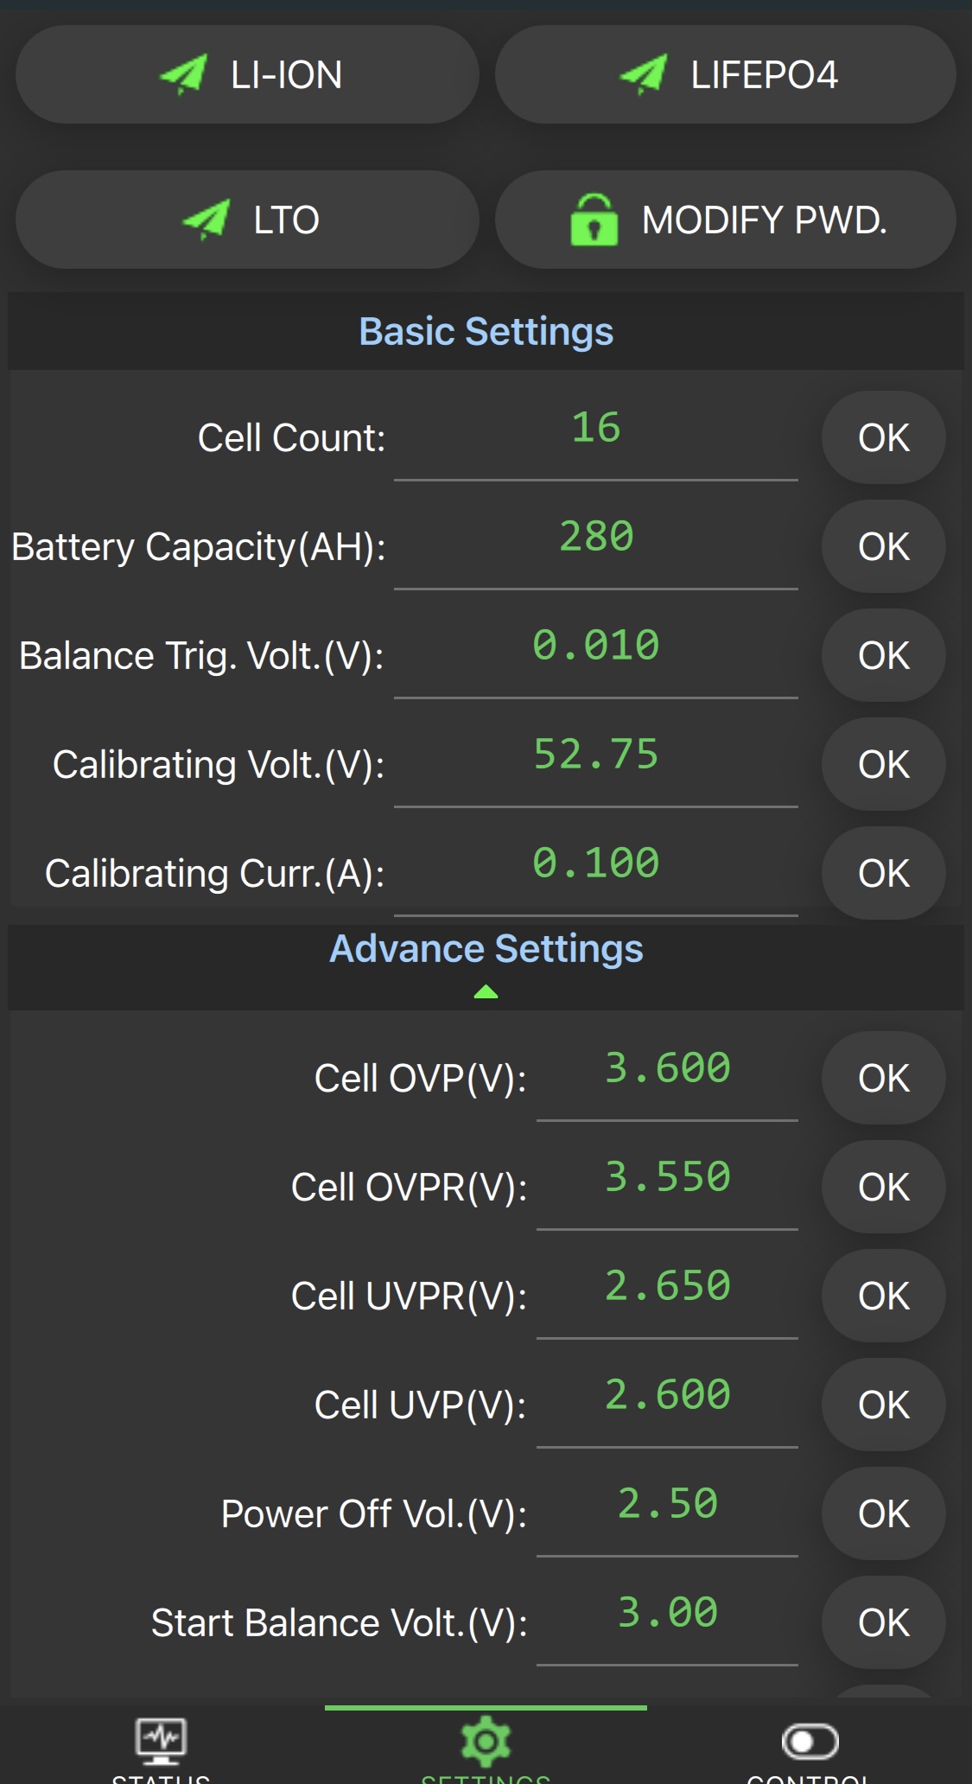Collapse Advance Settings with the green arrow
This screenshot has width=972, height=1784.
[486, 991]
